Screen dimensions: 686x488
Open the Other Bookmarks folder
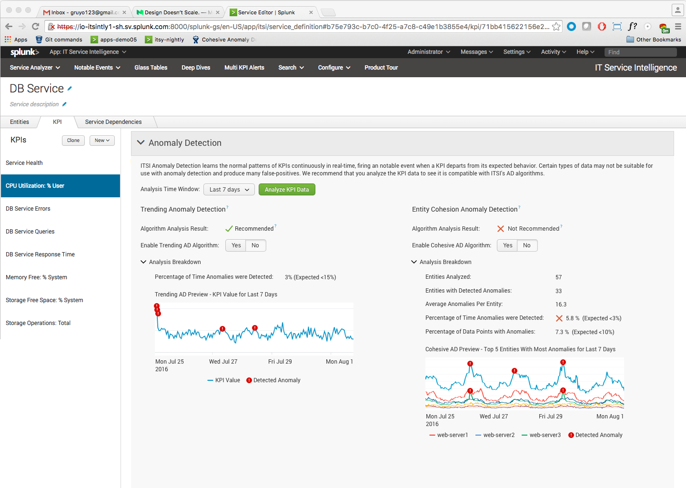pyautogui.click(x=654, y=40)
